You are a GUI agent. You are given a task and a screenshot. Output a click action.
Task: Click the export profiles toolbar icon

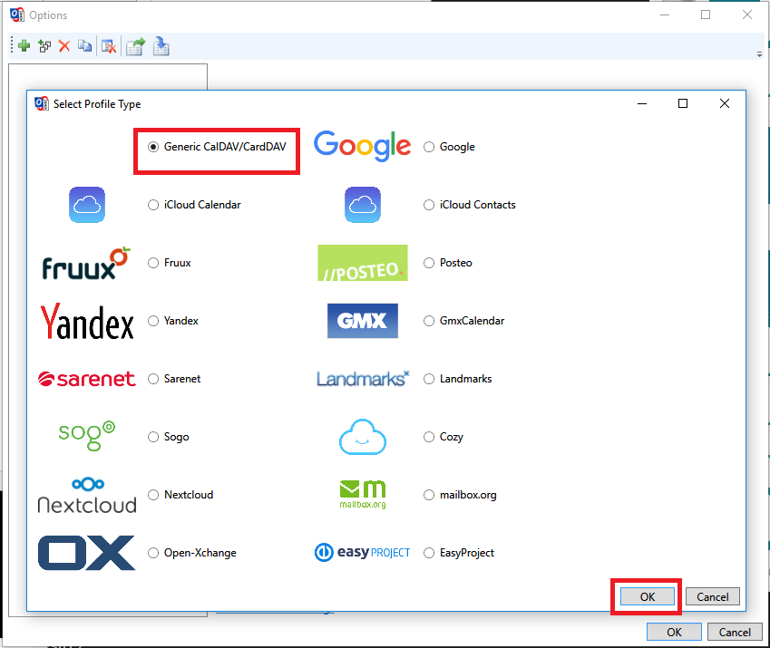tap(135, 46)
